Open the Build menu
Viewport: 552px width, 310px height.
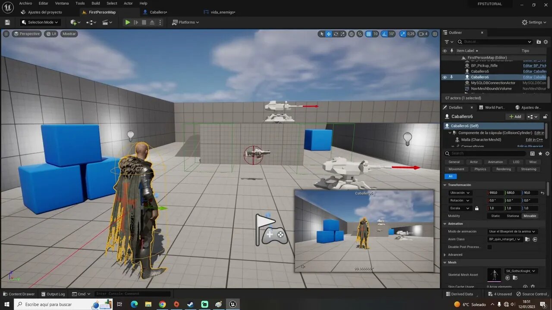96,3
